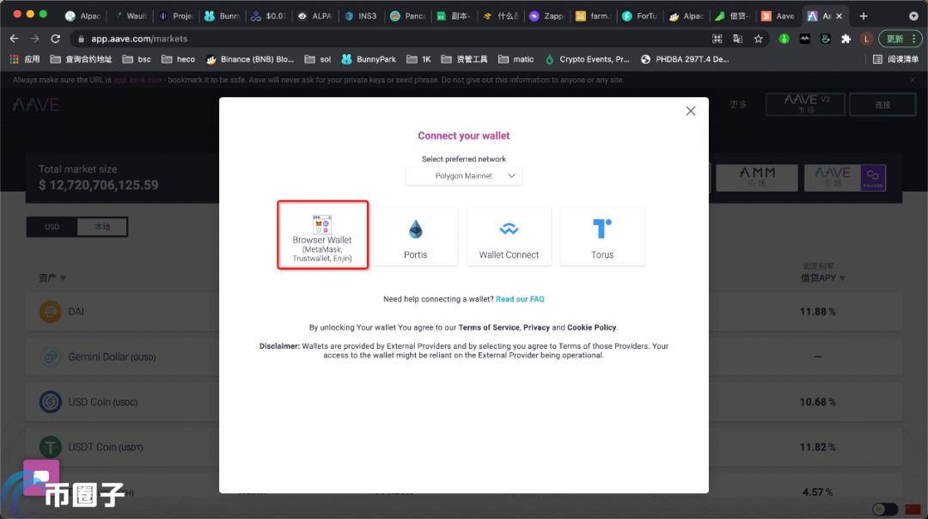Open the Extensions puzzle icon
The height and width of the screenshot is (519, 928).
click(846, 39)
